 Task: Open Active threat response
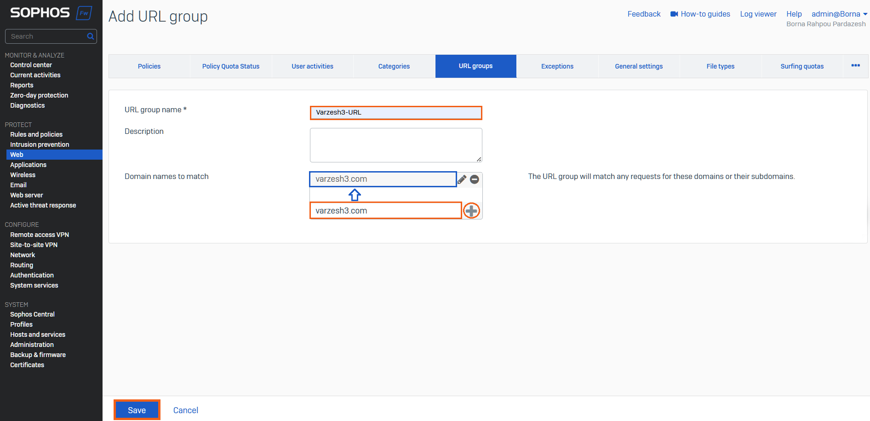click(x=43, y=205)
